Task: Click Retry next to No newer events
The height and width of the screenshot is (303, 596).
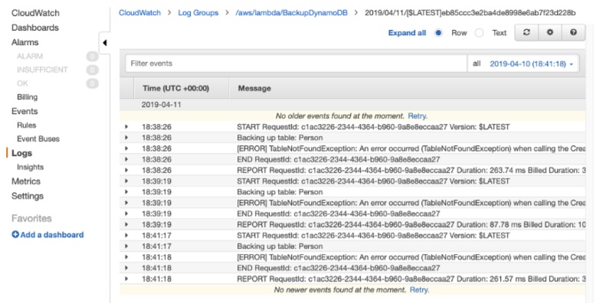Action: (419, 290)
